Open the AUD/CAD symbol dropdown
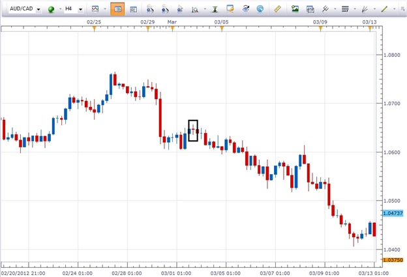Image resolution: width=407 pixels, height=277 pixels. pyautogui.click(x=38, y=10)
